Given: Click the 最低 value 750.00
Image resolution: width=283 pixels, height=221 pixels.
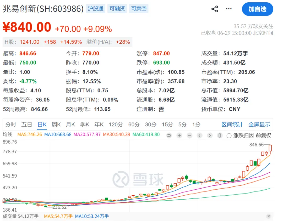Looking at the screenshot, I should tap(28, 63).
